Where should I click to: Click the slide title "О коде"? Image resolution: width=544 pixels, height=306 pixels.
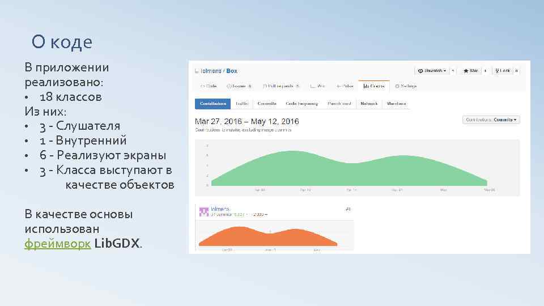point(62,42)
